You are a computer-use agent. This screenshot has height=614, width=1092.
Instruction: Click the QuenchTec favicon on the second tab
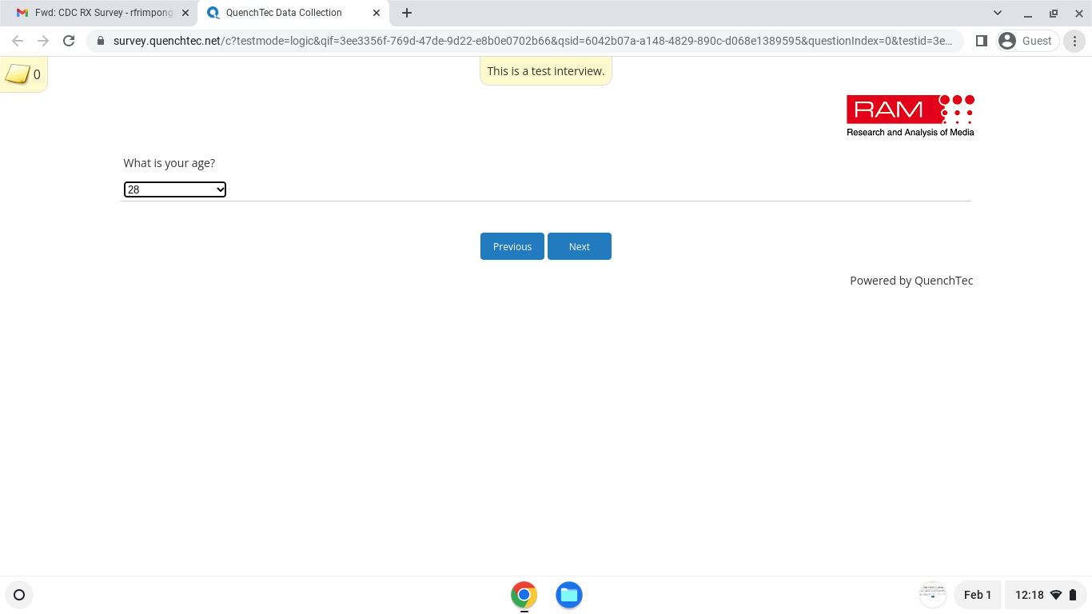pos(213,13)
